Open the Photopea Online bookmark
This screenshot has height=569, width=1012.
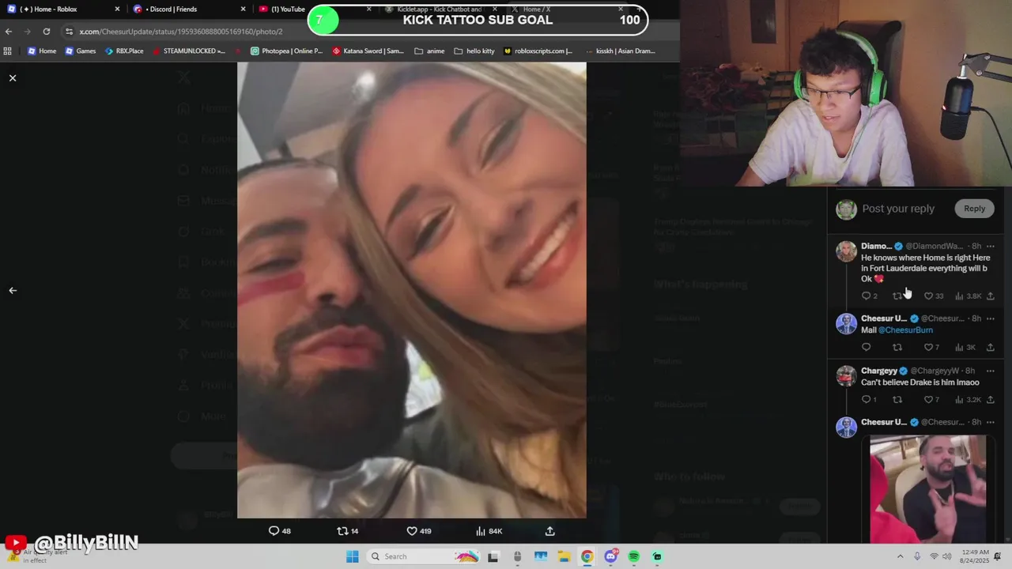point(286,51)
